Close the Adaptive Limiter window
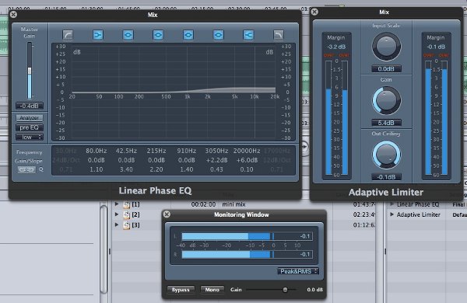This screenshot has width=467, height=303. pyautogui.click(x=314, y=12)
